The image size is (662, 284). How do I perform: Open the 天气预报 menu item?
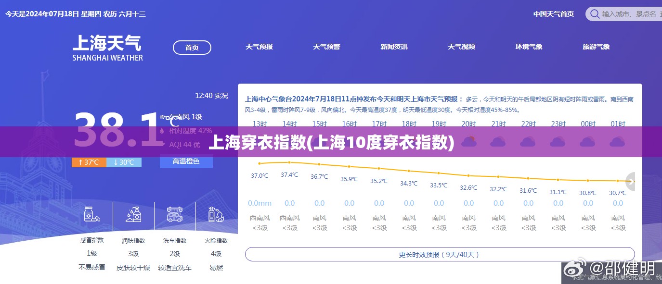[259, 47]
